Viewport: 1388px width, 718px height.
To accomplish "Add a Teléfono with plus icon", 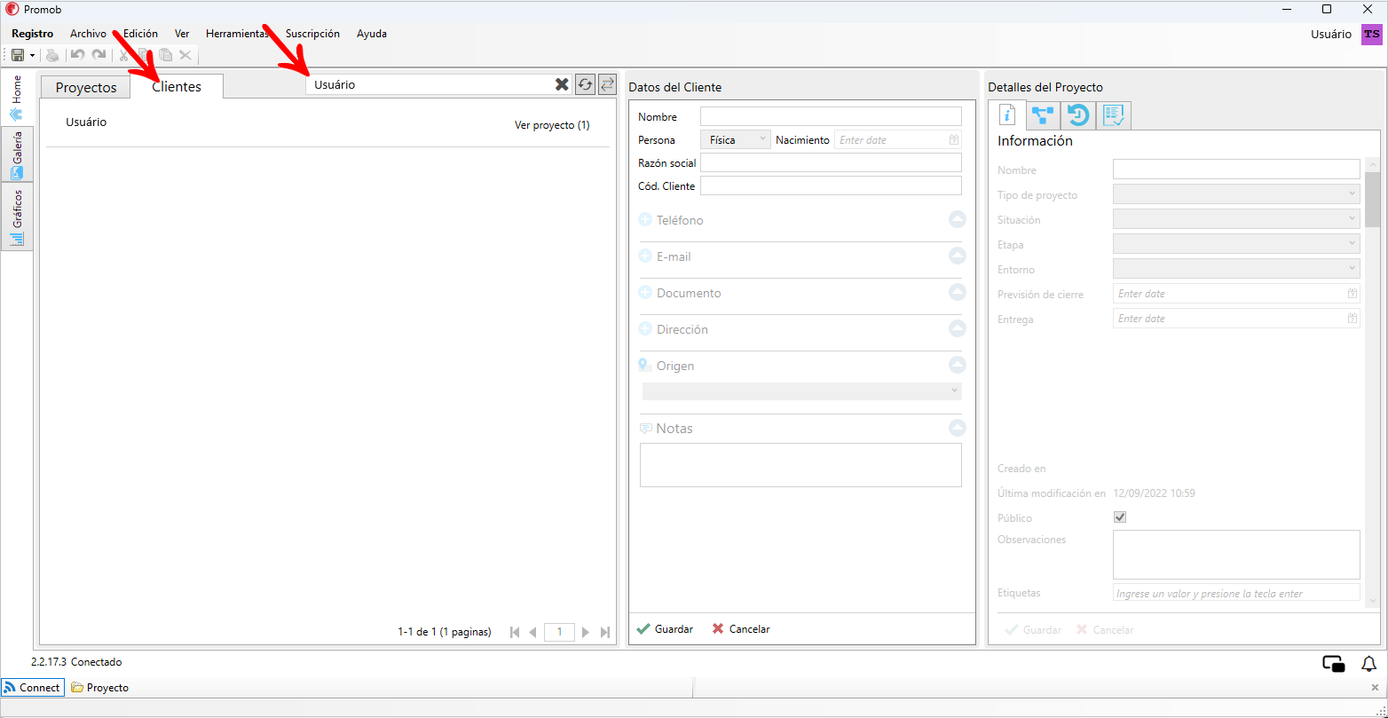I will pos(645,220).
